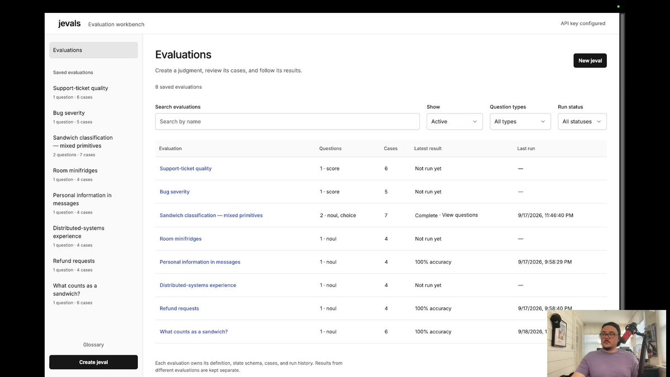Open the Show dropdown set to Active

coord(454,122)
